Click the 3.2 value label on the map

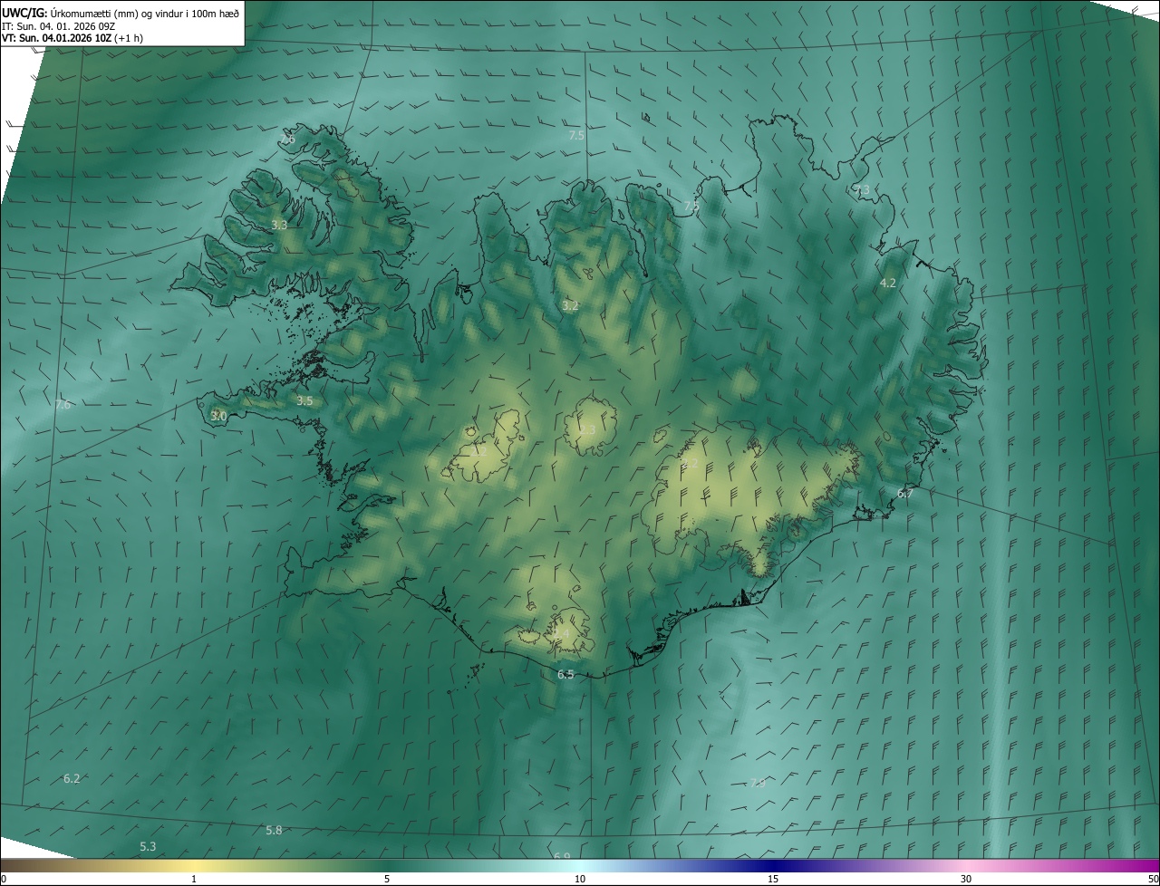(x=570, y=306)
